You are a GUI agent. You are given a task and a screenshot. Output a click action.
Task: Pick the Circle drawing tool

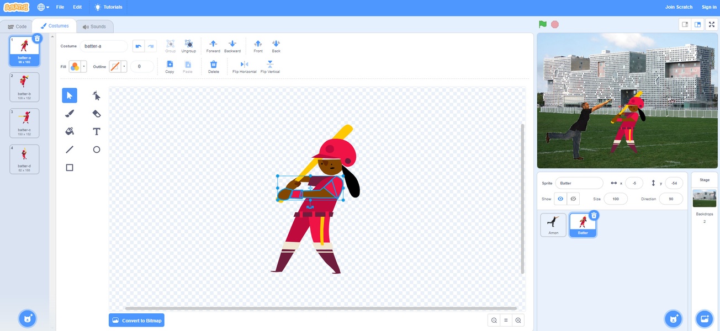tap(97, 150)
